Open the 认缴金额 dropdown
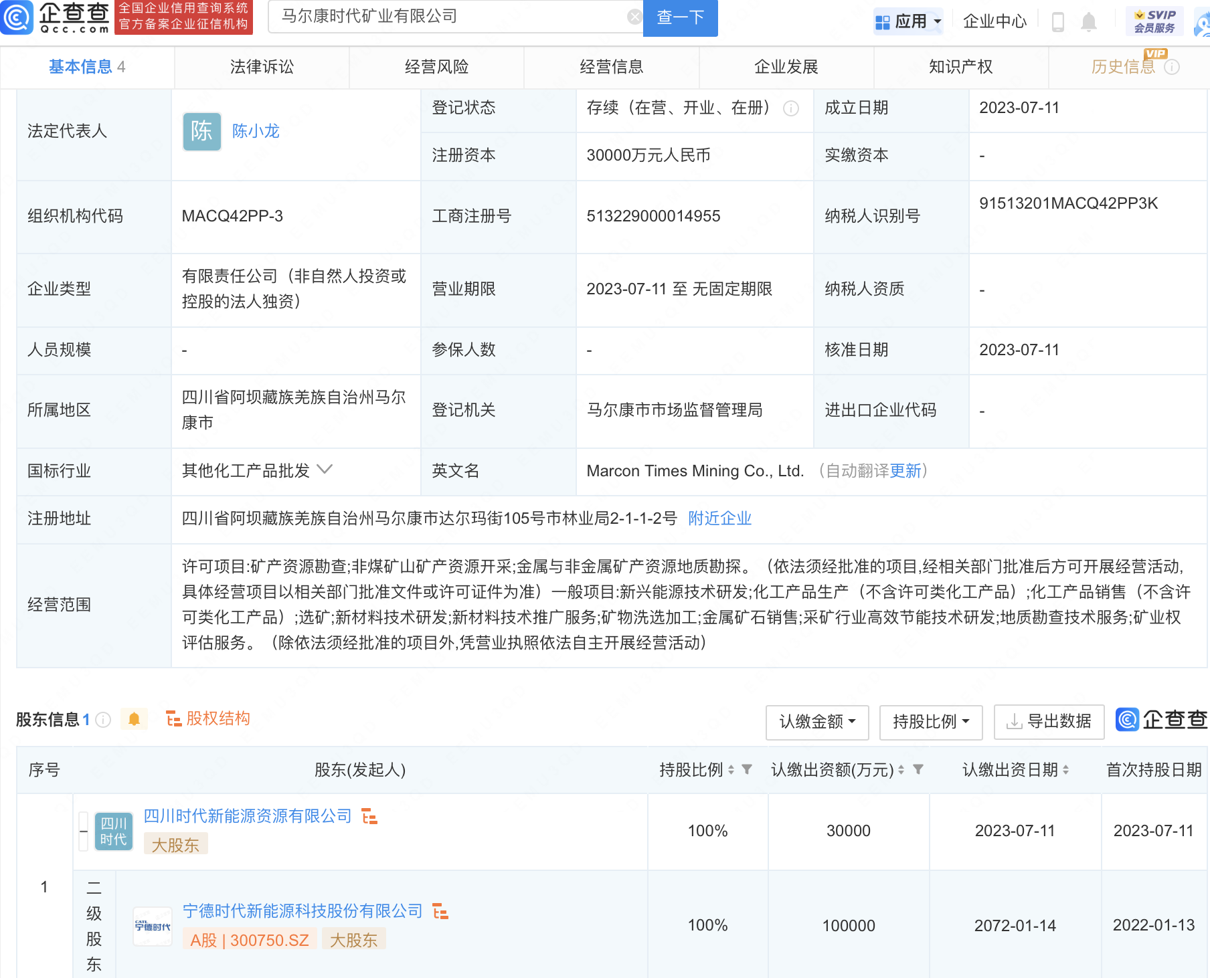 [x=817, y=722]
